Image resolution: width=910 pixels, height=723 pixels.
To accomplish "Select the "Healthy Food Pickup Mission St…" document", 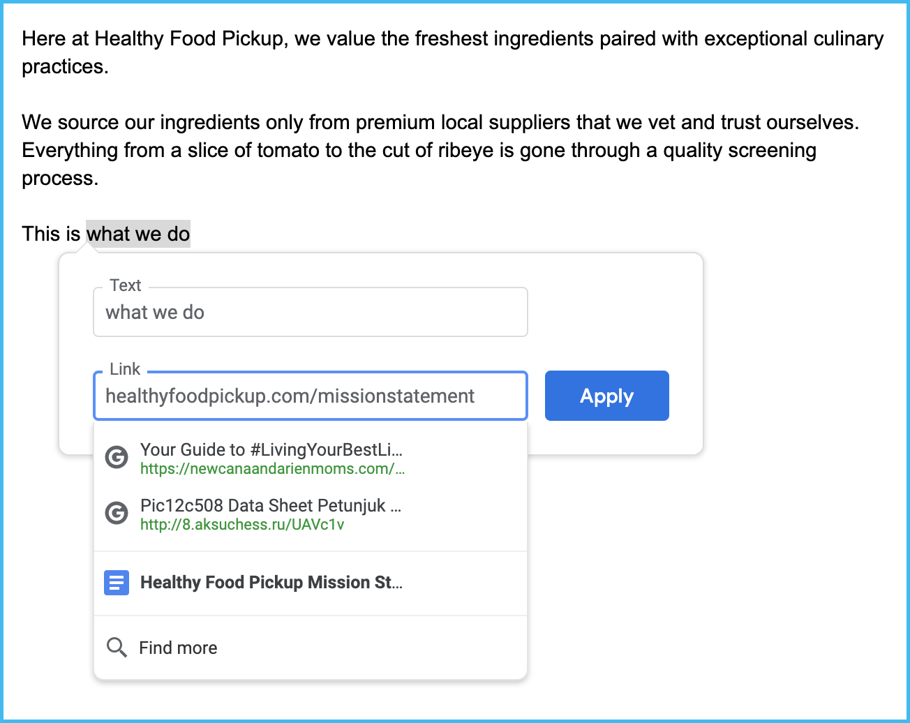I will [x=271, y=583].
